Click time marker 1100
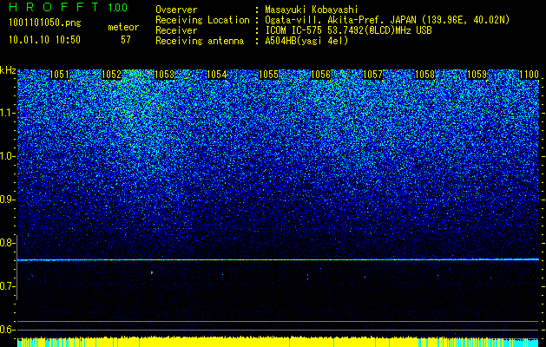The width and height of the screenshot is (546, 347). [529, 75]
